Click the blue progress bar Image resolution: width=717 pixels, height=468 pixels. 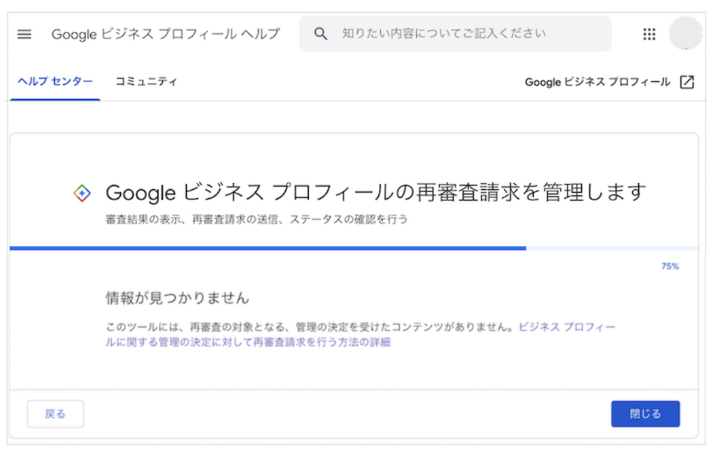pos(268,248)
